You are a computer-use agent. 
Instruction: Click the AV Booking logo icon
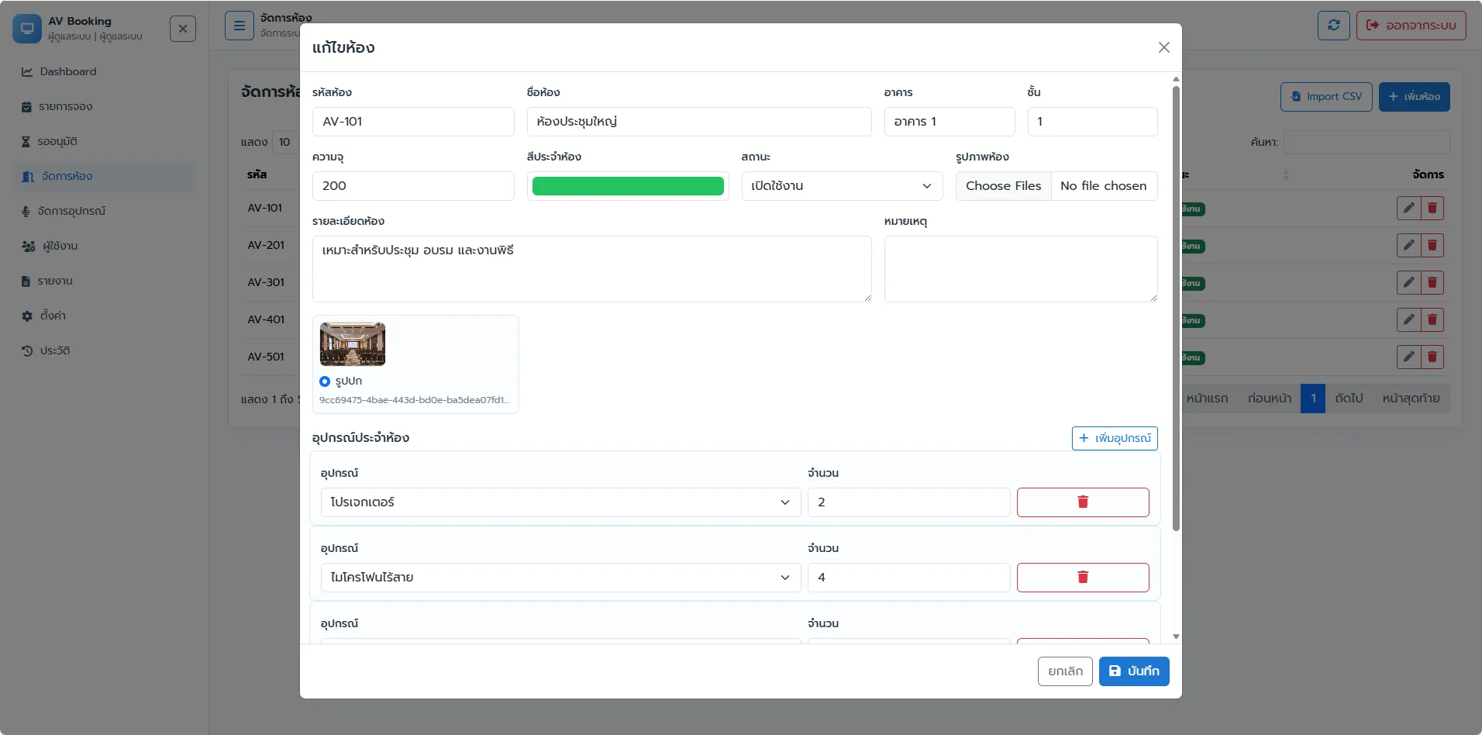pos(27,29)
